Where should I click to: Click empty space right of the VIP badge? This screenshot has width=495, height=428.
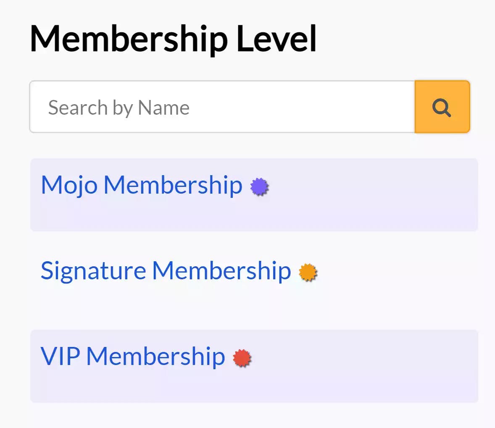[361, 358]
